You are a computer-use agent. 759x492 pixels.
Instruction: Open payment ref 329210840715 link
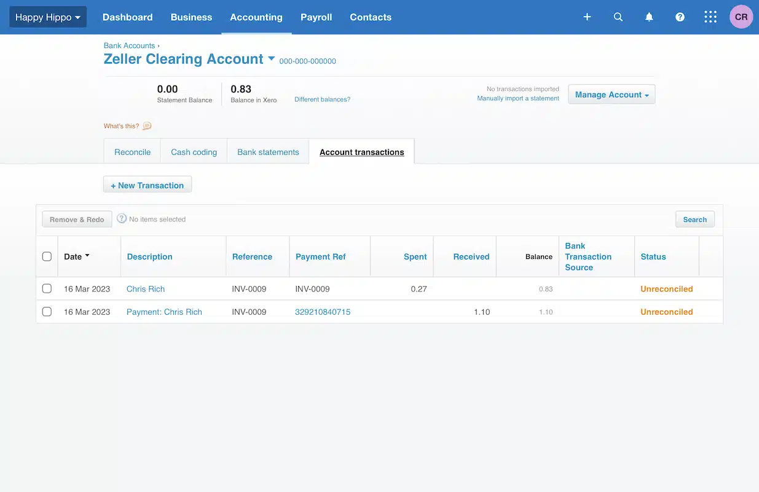323,312
